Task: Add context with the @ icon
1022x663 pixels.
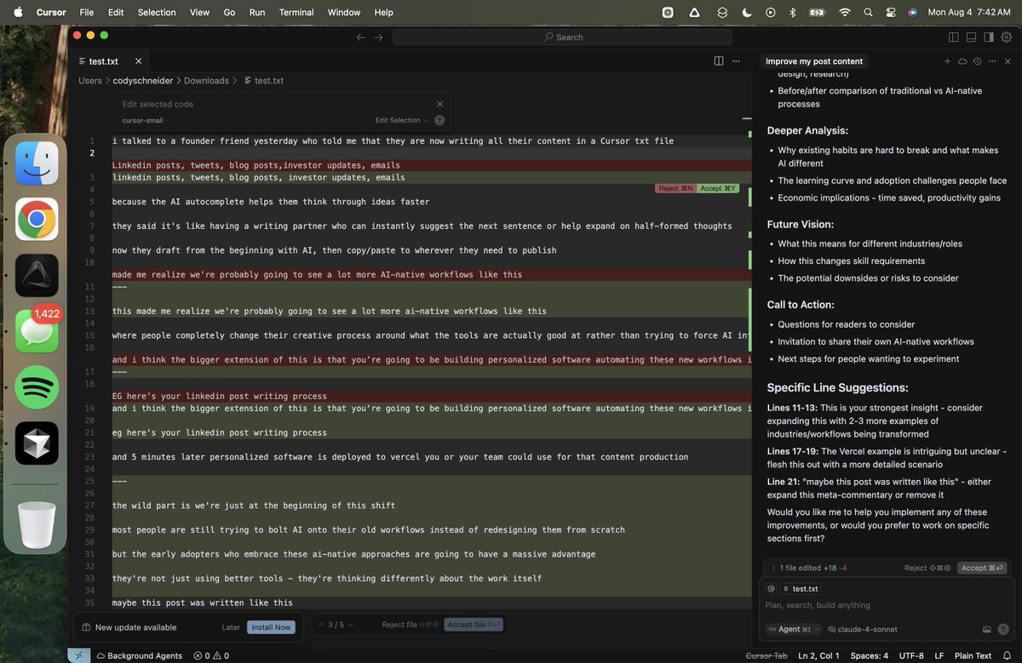Action: coord(771,588)
